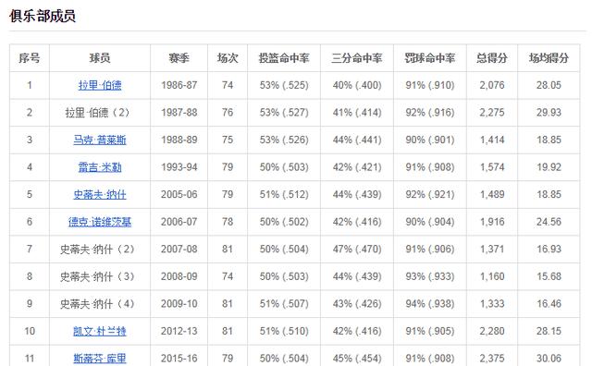Viewport: 592px width, 366px height.
Task: Select the 投篮命中率 column header
Action: [284, 58]
